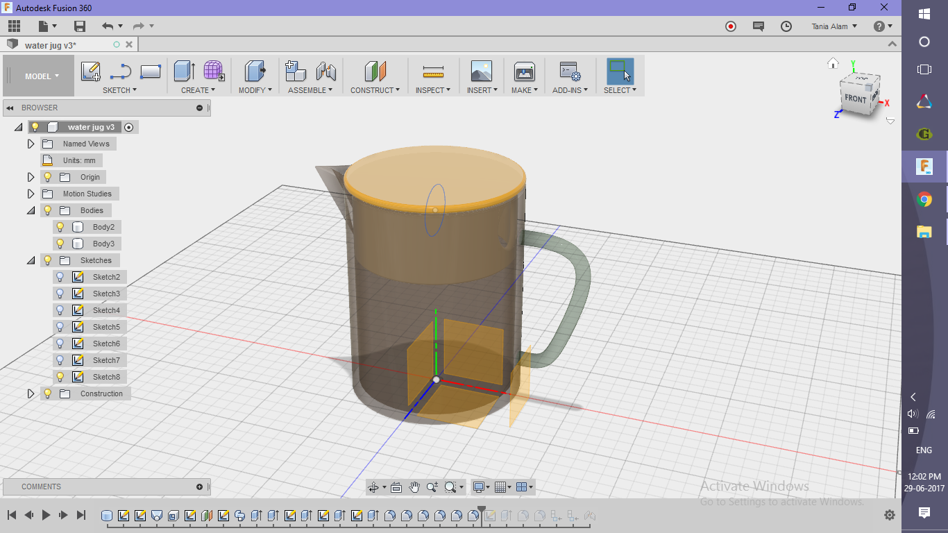This screenshot has width=948, height=533.
Task: Open the MODIFY menu
Action: click(255, 90)
